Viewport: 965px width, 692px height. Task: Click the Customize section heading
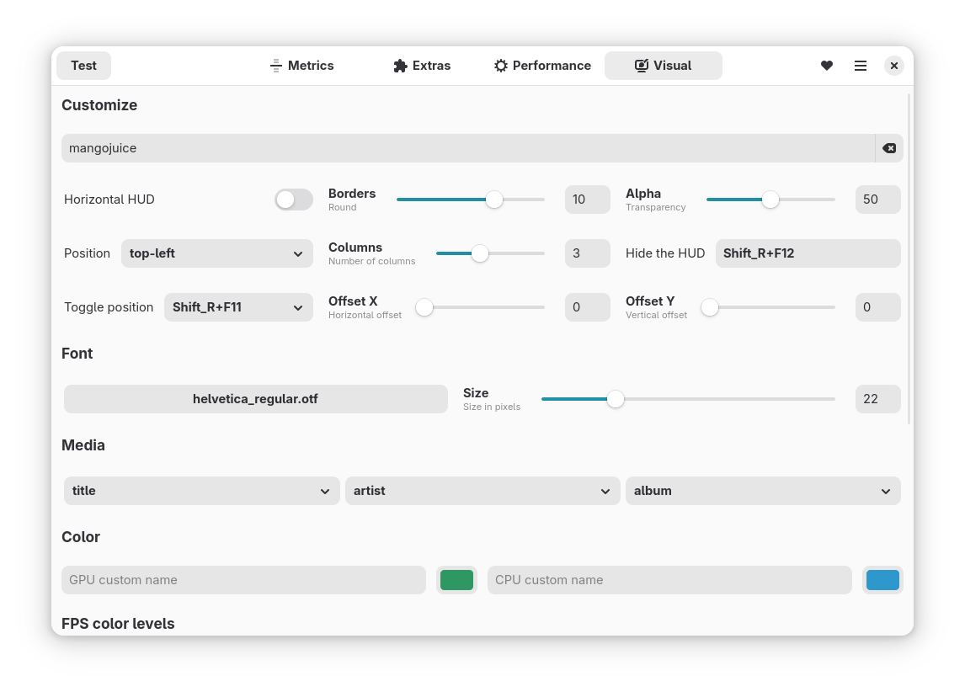click(99, 105)
